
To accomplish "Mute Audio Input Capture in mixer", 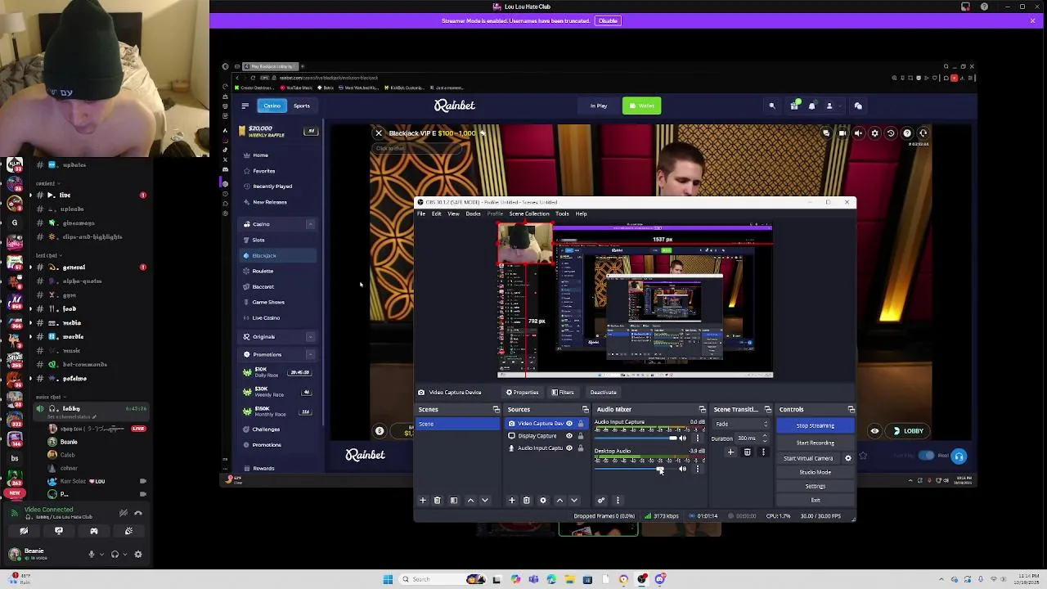I will (683, 438).
